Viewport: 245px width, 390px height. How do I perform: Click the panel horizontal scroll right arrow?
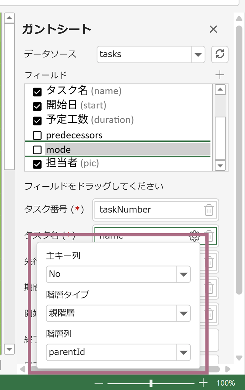pyautogui.click(x=228, y=369)
